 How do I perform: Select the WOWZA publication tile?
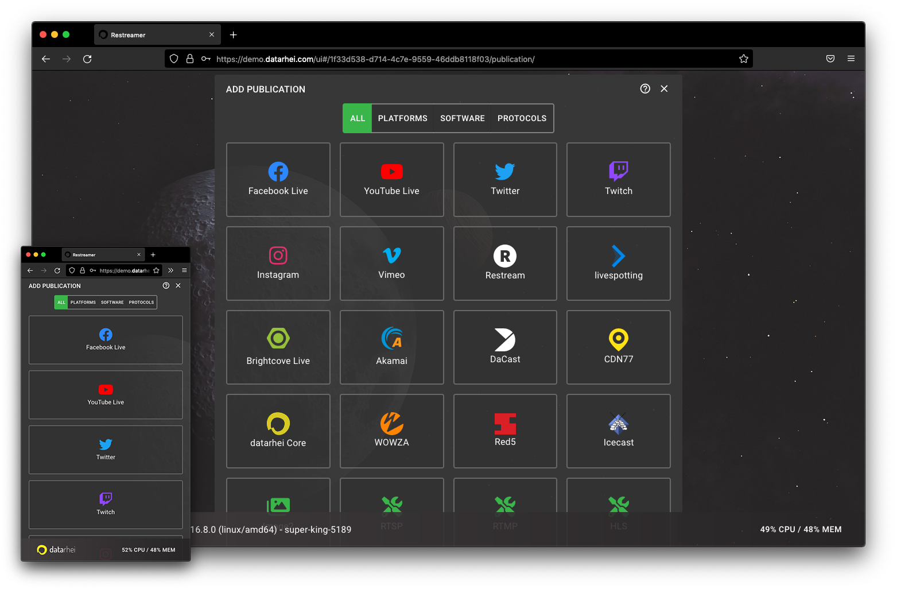[x=391, y=431]
